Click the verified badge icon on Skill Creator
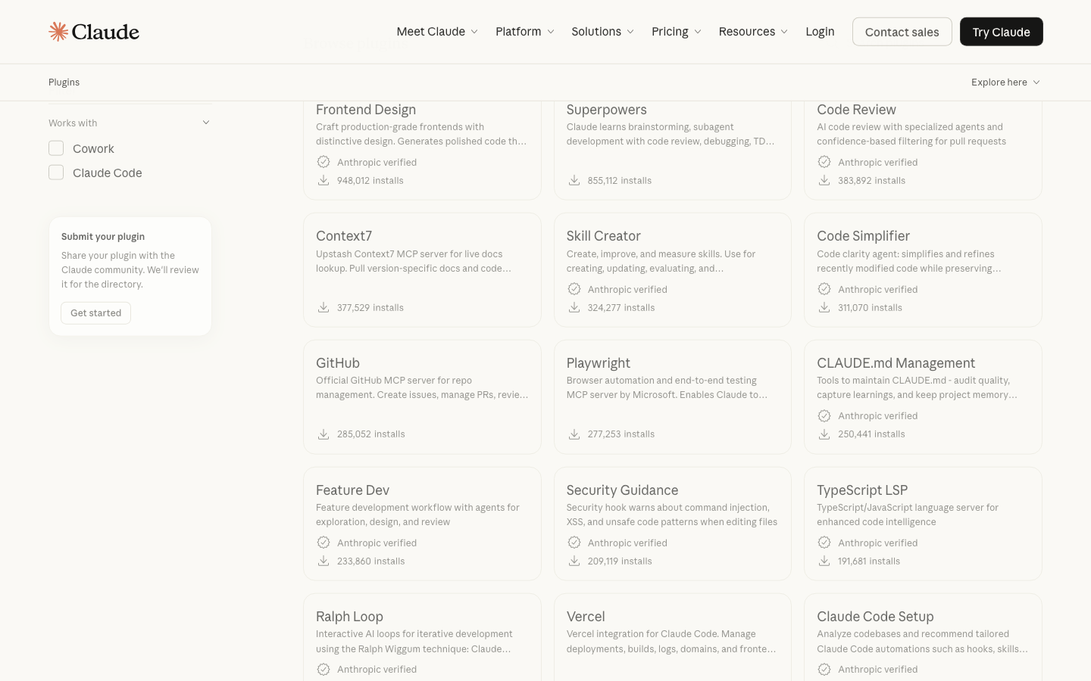The image size is (1091, 681). [574, 289]
